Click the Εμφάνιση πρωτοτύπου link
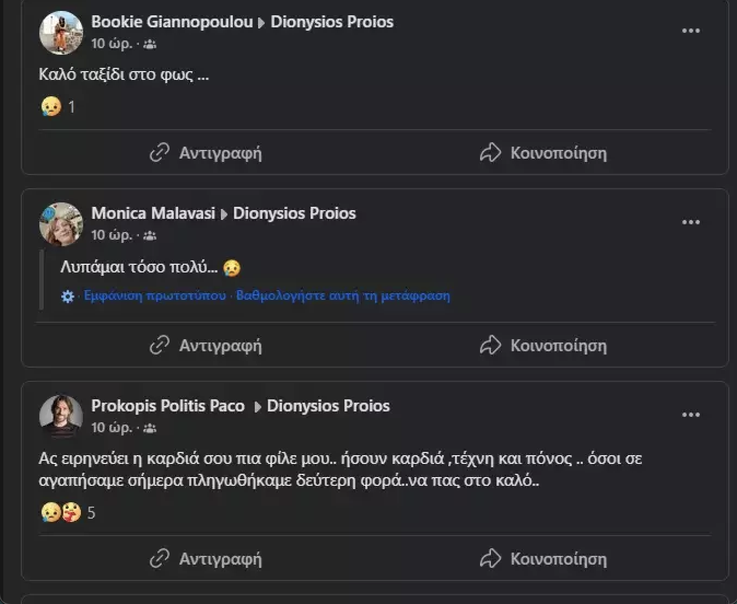 155,295
